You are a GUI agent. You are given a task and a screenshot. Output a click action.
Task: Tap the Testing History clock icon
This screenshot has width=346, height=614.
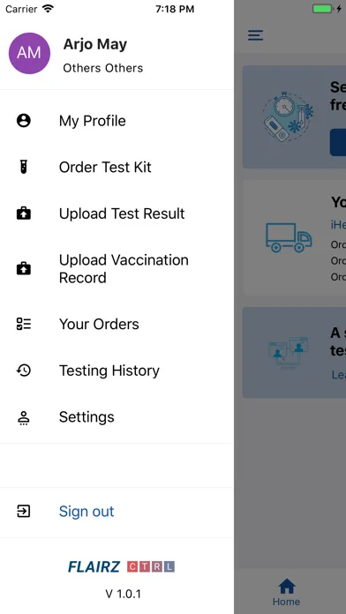[x=24, y=371]
